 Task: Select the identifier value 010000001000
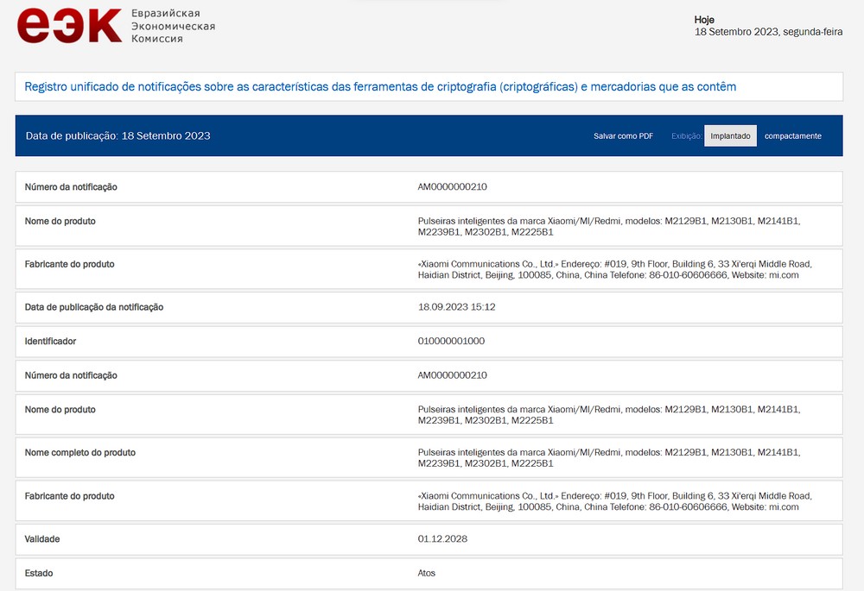pos(451,341)
